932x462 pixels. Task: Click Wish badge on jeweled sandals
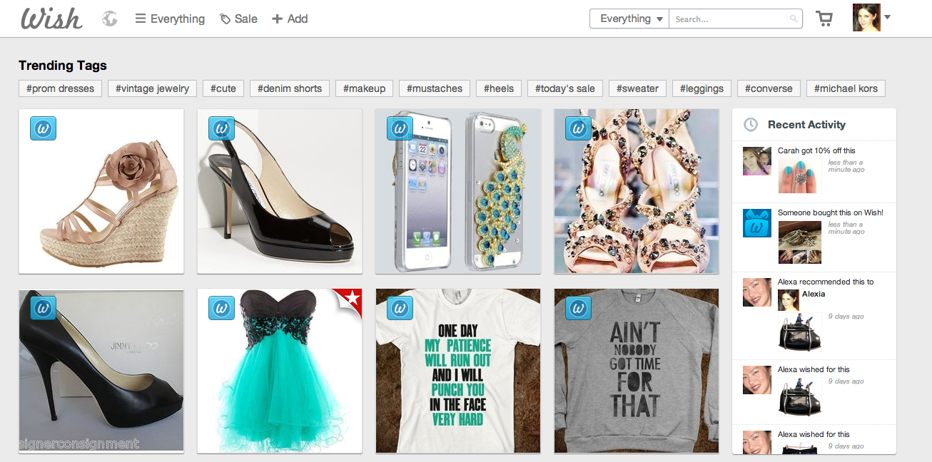coord(578,128)
